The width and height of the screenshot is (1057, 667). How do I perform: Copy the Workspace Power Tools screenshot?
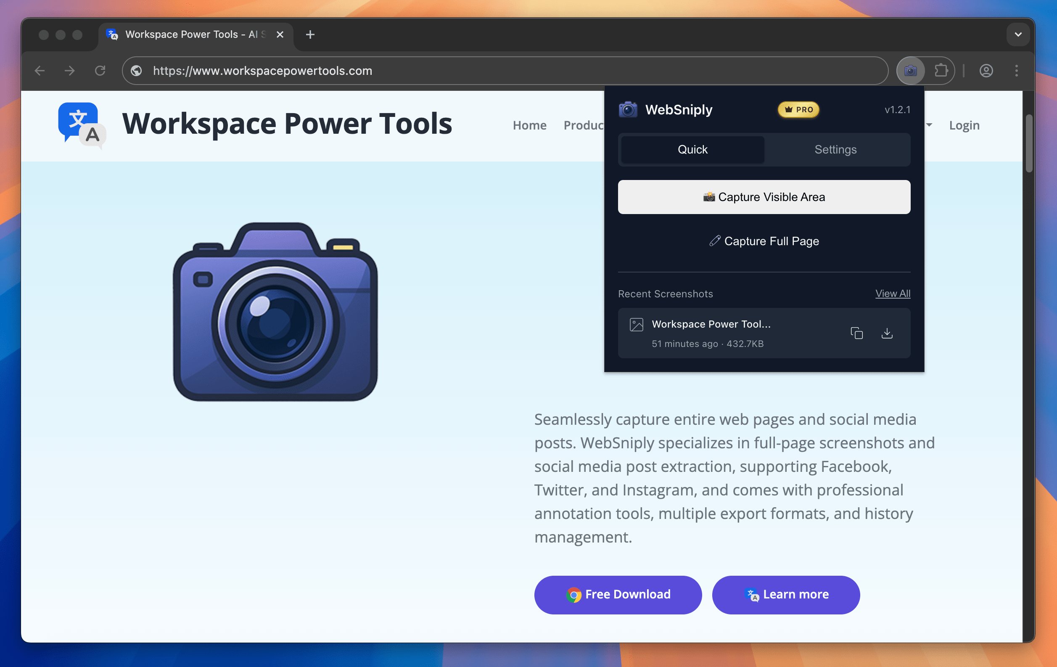tap(857, 333)
